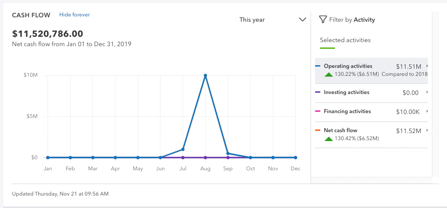The width and height of the screenshot is (447, 208).
Task: Click the orange Net cash flow legend line
Action: click(x=318, y=131)
